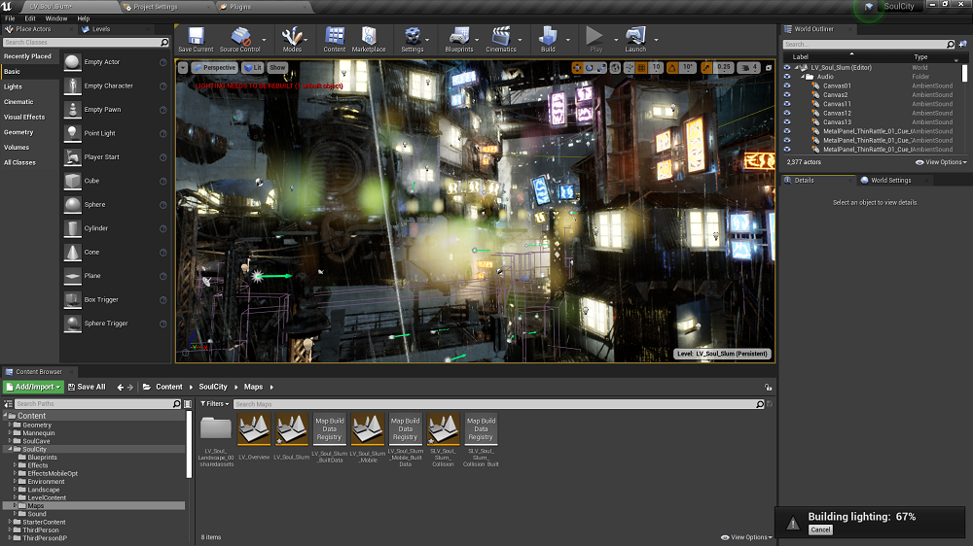Toggle visibility of LV_Soul_Slum (Editor) world
The image size is (973, 546).
[787, 68]
